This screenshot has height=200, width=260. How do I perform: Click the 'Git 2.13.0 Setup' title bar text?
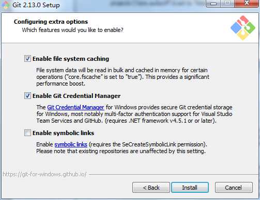[x=36, y=5]
